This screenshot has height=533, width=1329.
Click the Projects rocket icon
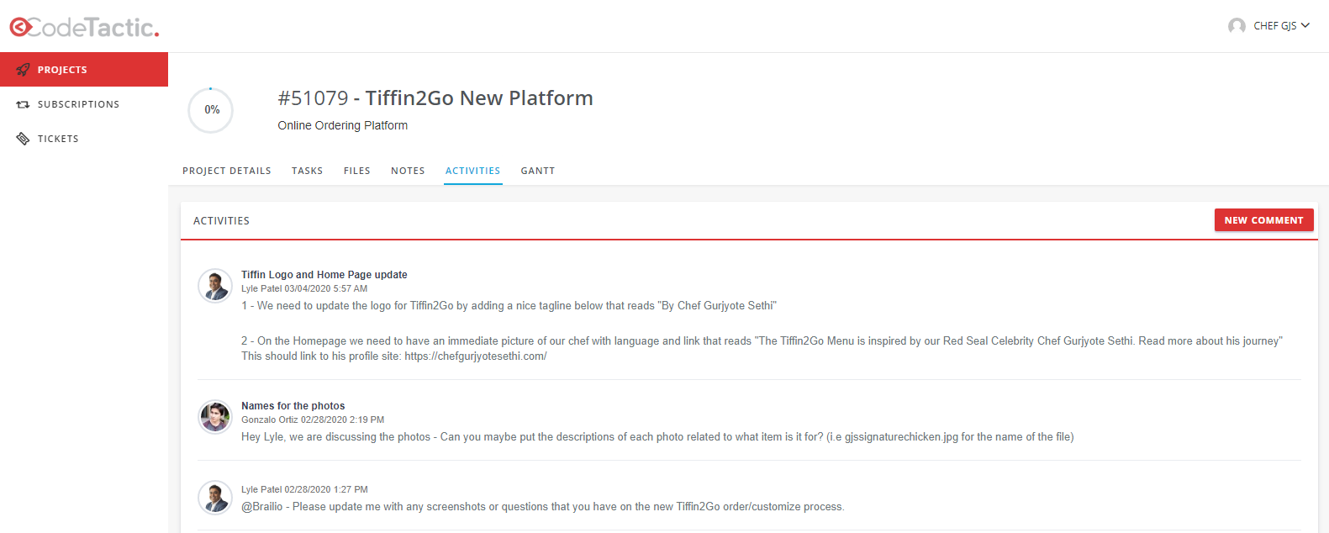[x=23, y=70]
